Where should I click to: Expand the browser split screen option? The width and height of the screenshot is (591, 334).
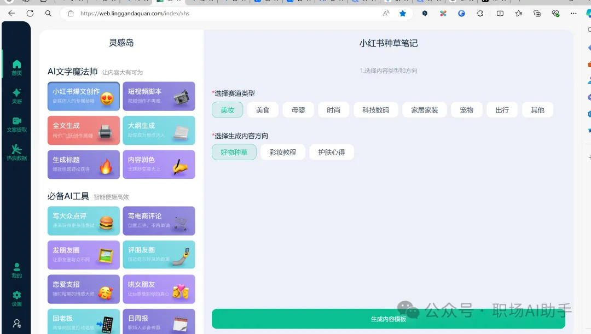pos(500,14)
